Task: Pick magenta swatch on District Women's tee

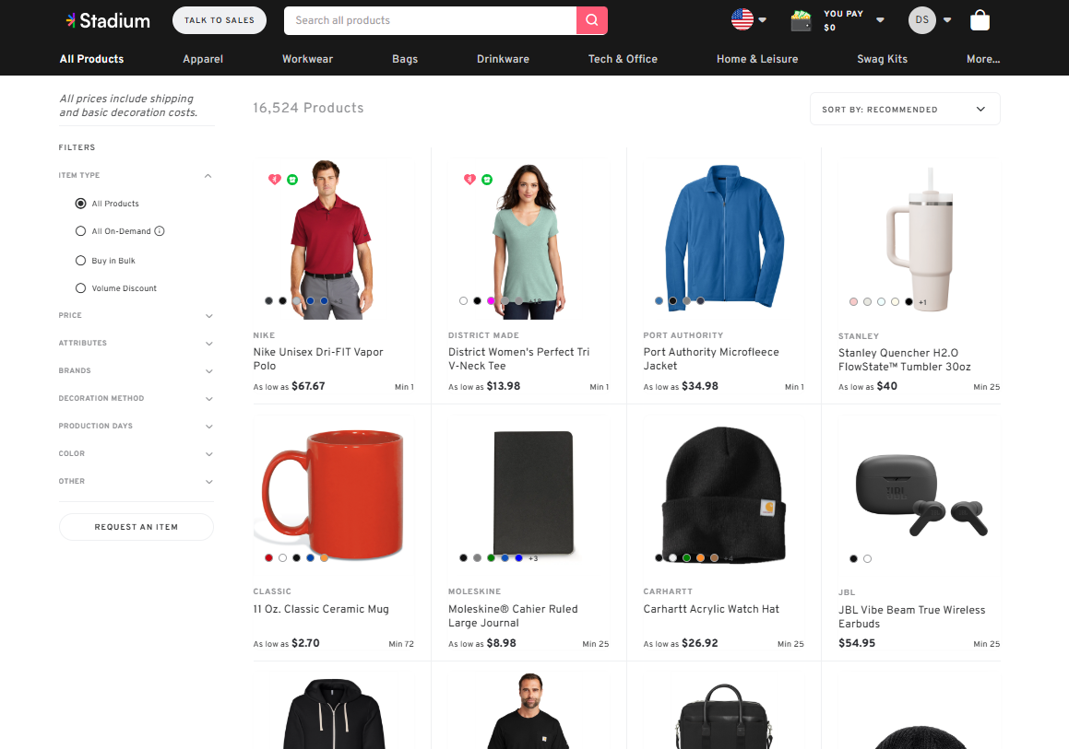Action: 491,301
